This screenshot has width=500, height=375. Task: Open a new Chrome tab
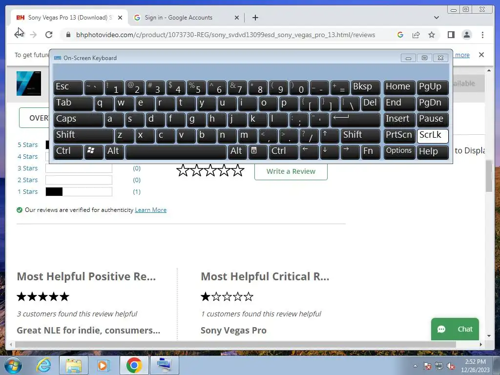tap(255, 18)
